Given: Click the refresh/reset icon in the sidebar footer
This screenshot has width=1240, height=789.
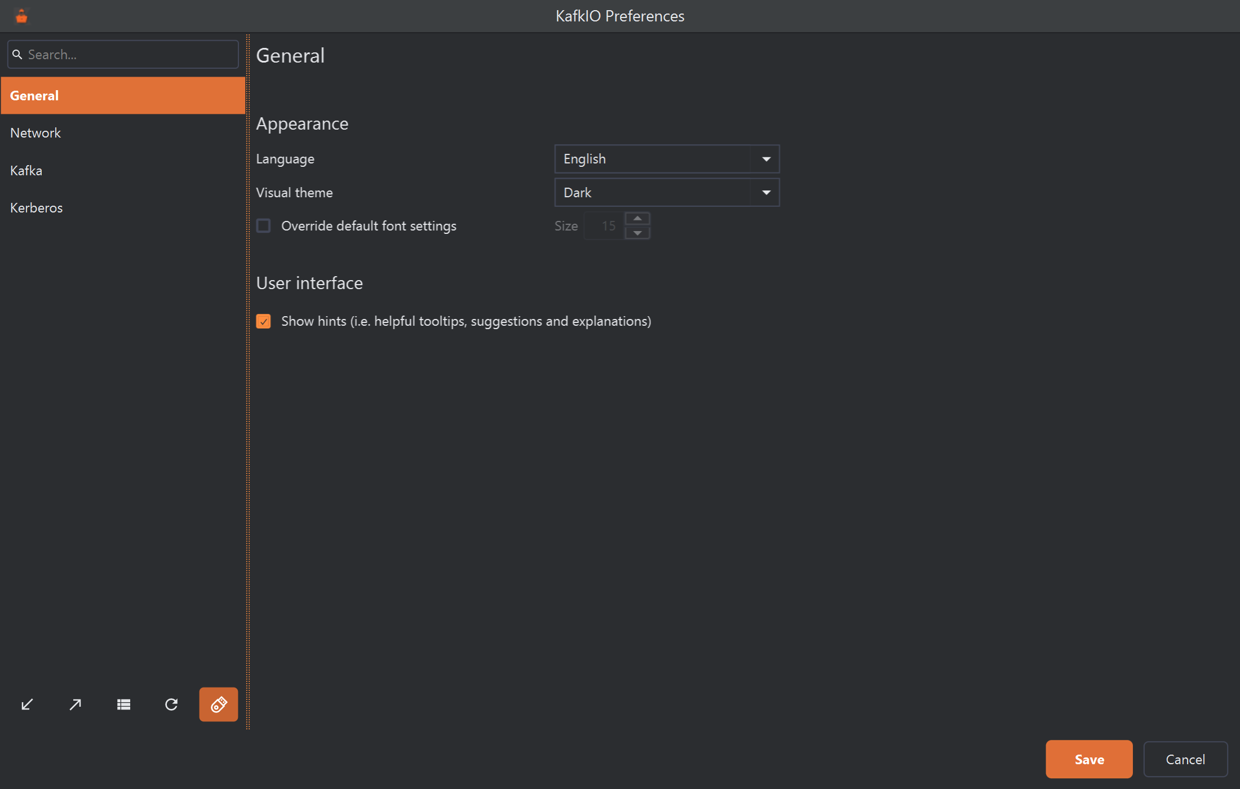Looking at the screenshot, I should coord(171,704).
